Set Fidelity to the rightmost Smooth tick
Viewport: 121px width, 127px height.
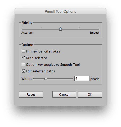98,28
